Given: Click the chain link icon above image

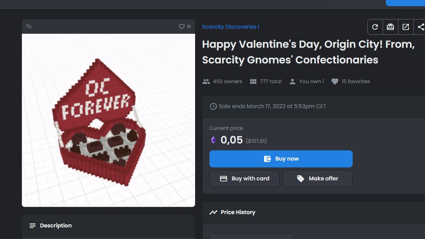Looking at the screenshot, I should 29,27.
